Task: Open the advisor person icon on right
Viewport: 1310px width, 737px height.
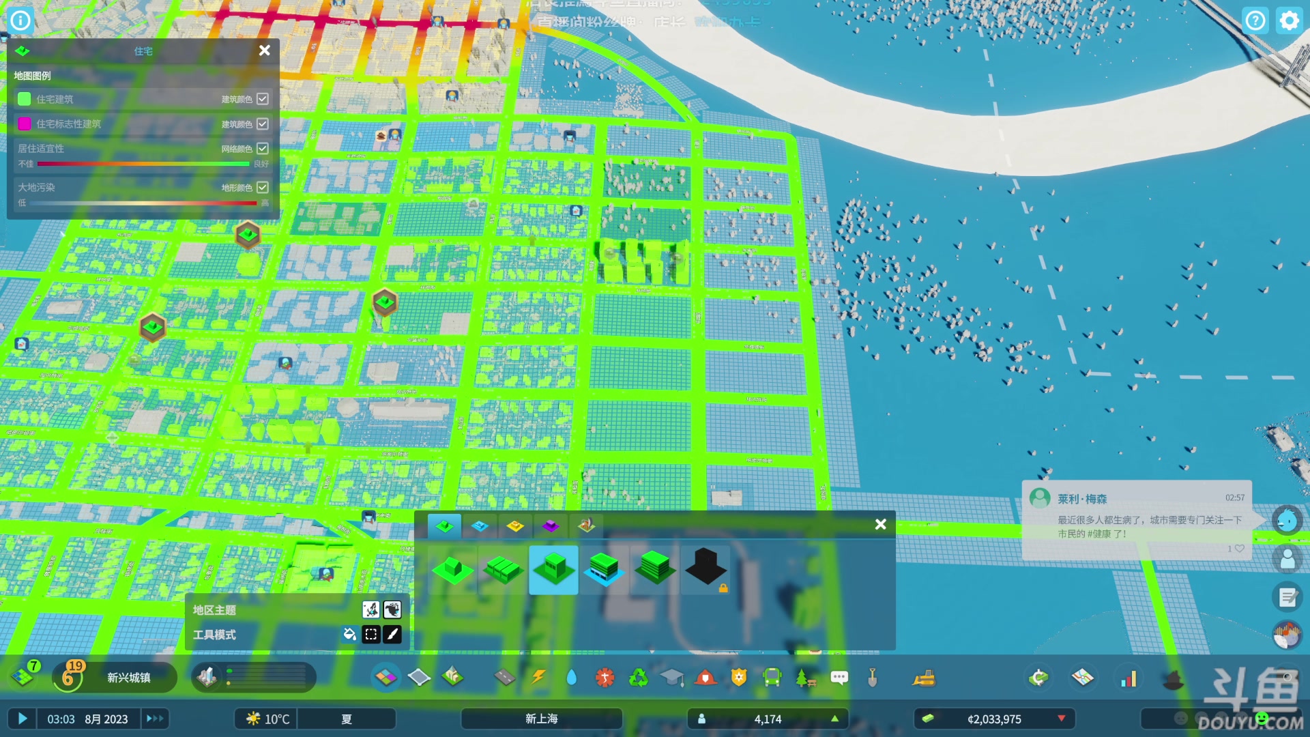Action: [1287, 559]
